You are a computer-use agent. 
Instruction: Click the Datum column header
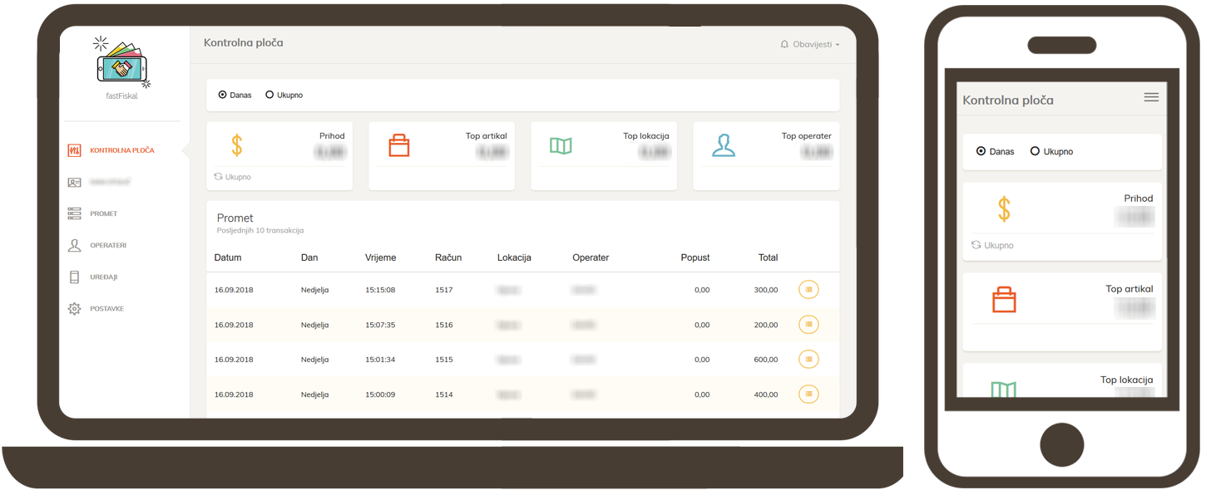point(228,257)
